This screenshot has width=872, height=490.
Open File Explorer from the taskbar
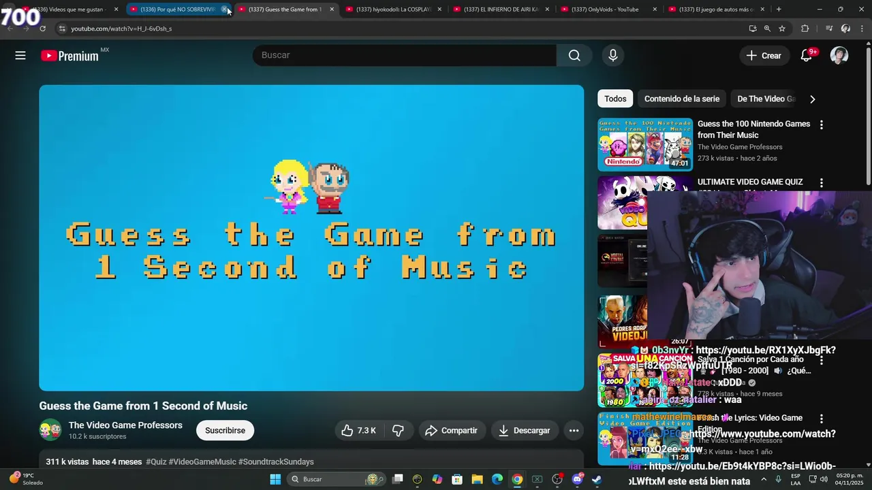(477, 479)
